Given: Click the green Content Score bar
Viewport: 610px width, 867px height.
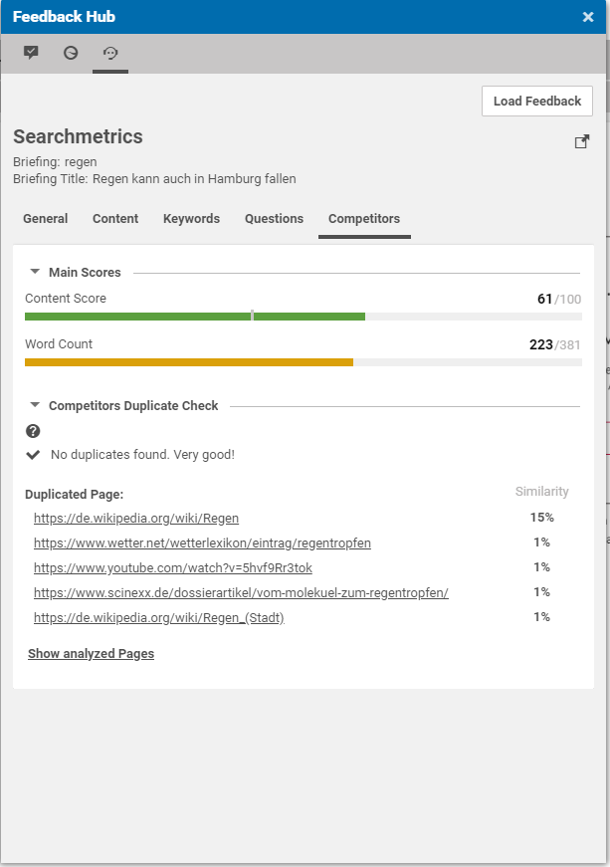Looking at the screenshot, I should (194, 317).
